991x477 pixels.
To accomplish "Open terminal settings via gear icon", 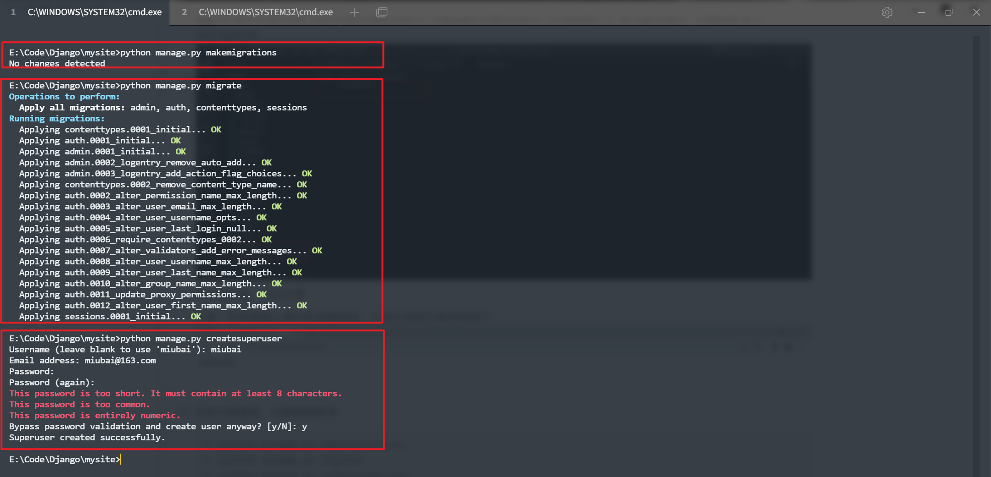I will tap(887, 12).
